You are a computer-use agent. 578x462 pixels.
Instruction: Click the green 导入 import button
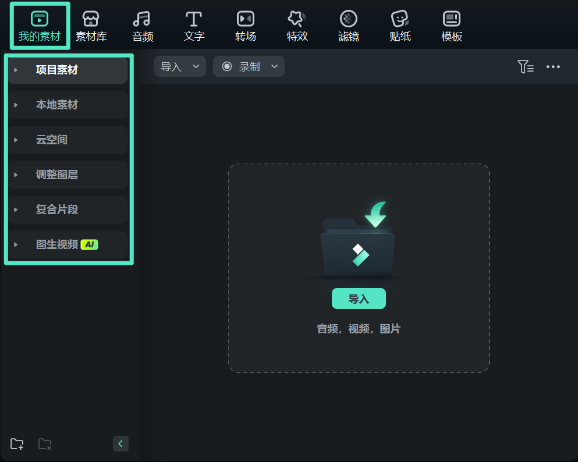(x=359, y=298)
